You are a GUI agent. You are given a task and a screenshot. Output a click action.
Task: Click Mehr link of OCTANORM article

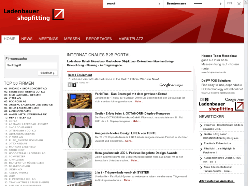coord(136,121)
